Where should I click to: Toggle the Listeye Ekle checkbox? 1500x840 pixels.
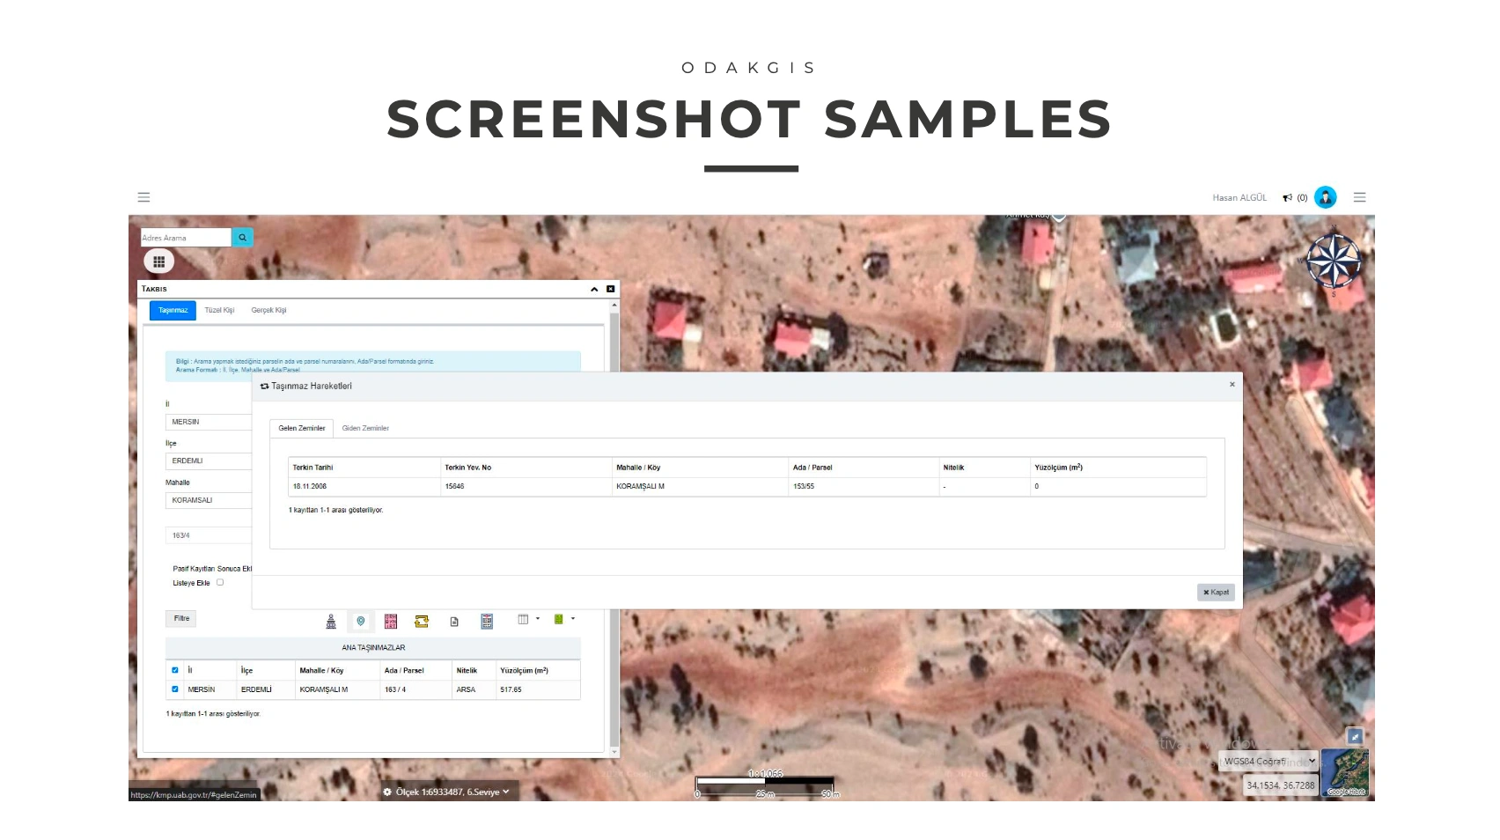(220, 582)
